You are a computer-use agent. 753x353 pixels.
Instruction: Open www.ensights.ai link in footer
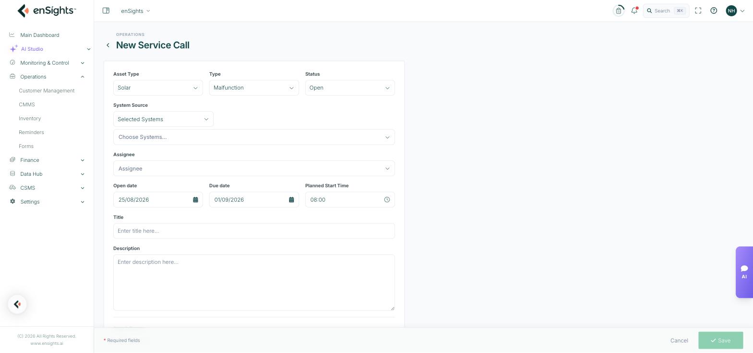tap(47, 343)
